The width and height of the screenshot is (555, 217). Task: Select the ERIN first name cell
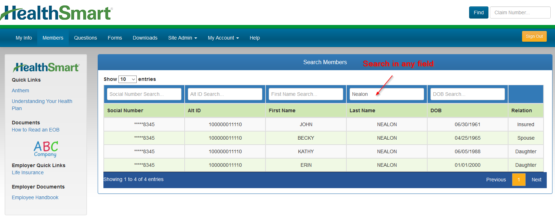coord(306,165)
